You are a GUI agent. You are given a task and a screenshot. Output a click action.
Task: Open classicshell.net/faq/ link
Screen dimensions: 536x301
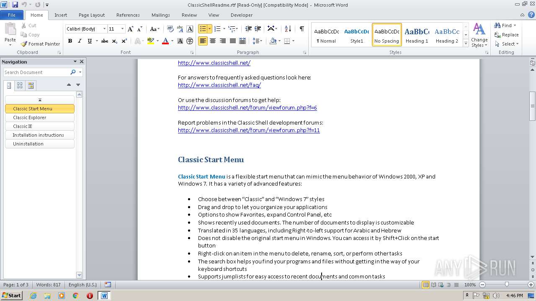219,85
